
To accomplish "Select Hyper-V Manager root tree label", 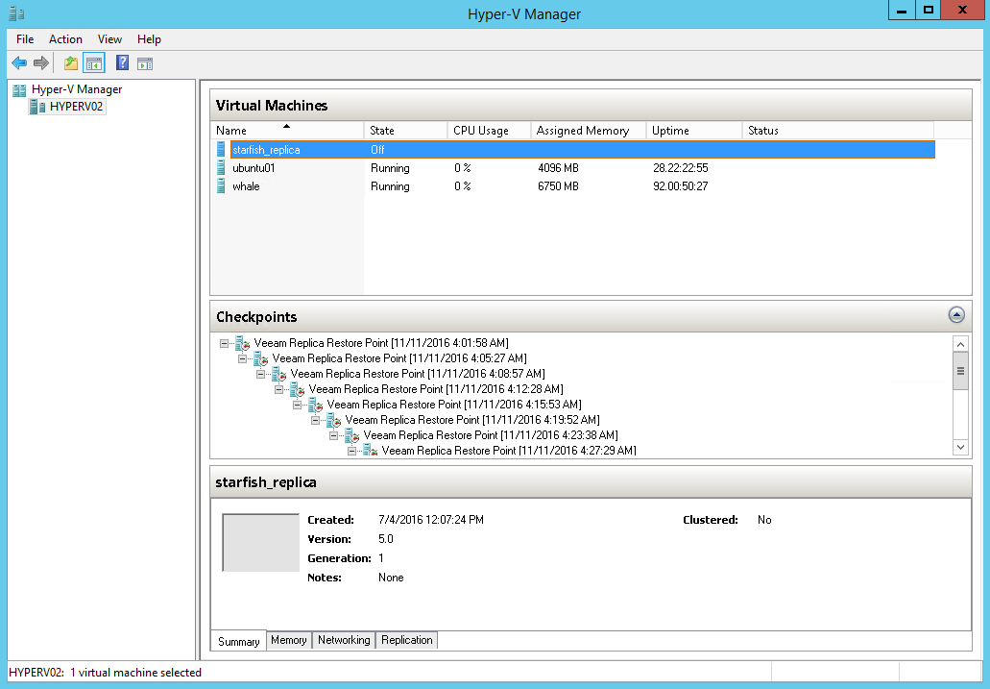I will (x=77, y=89).
